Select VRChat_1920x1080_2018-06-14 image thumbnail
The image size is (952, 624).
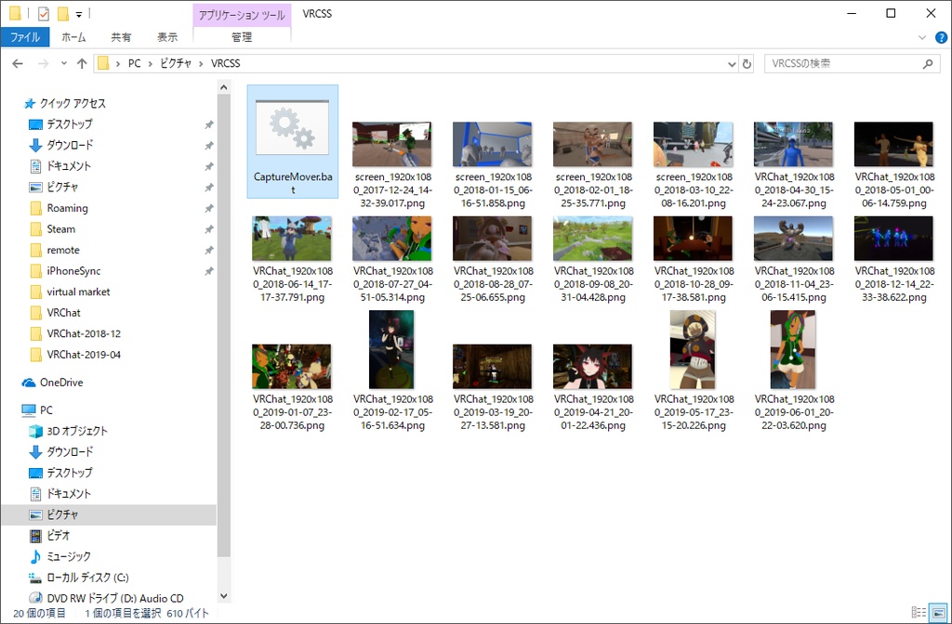tap(292, 239)
